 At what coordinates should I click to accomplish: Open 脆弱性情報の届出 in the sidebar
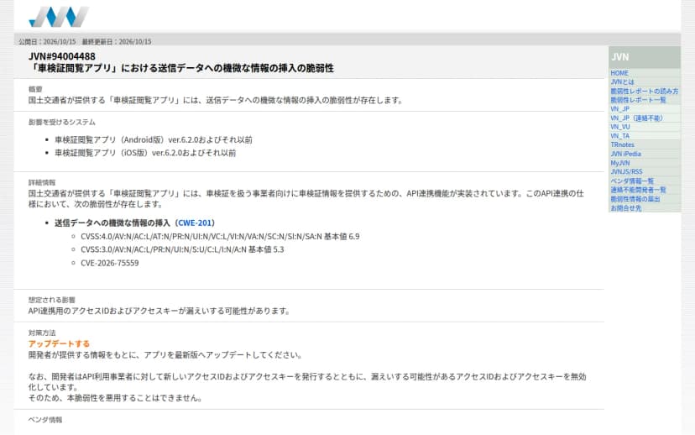click(635, 199)
